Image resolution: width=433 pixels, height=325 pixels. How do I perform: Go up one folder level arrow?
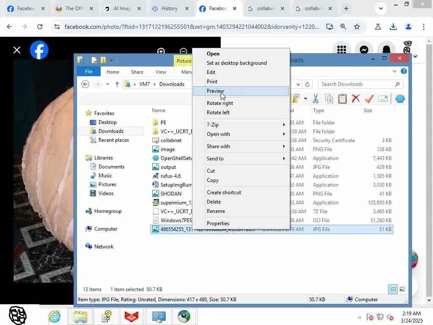tap(117, 84)
